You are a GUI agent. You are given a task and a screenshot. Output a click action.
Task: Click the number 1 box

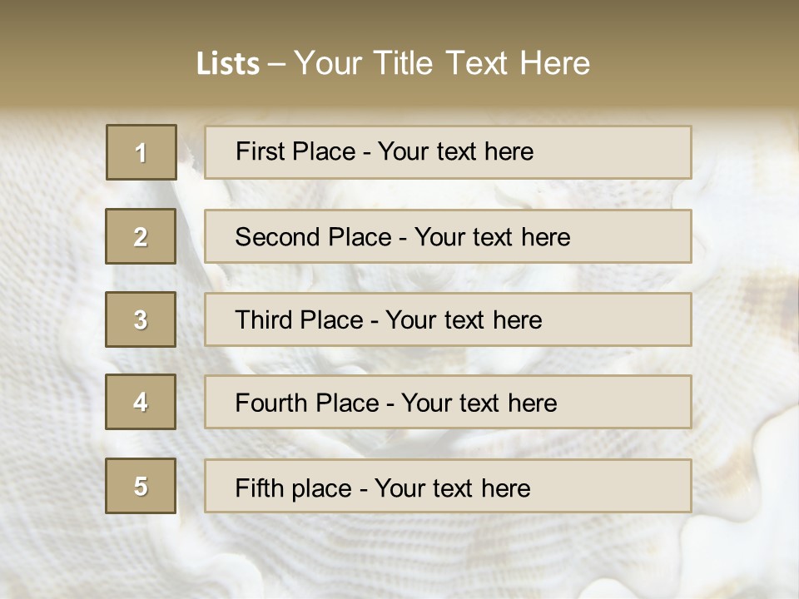[141, 152]
